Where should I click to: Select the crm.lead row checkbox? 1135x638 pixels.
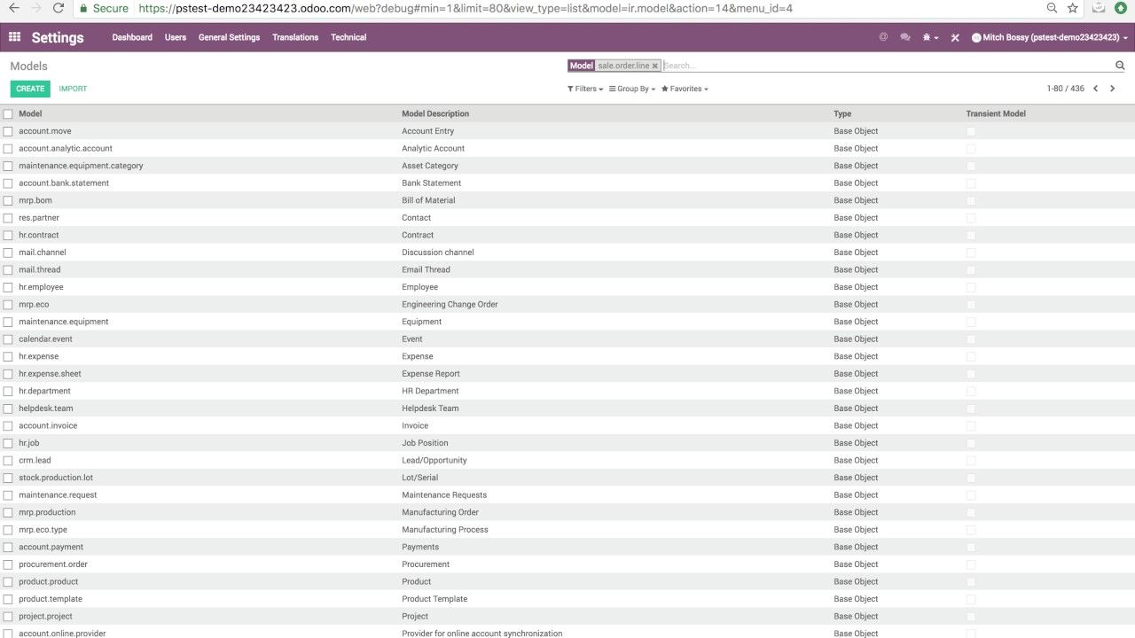(8, 461)
